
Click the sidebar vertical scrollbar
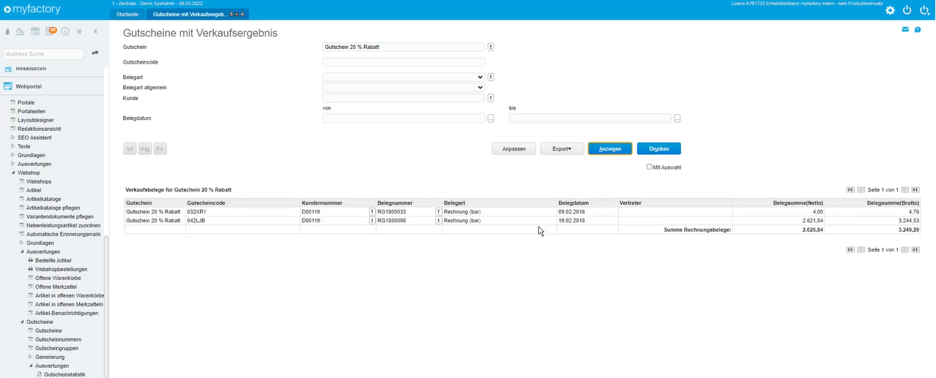pyautogui.click(x=105, y=307)
